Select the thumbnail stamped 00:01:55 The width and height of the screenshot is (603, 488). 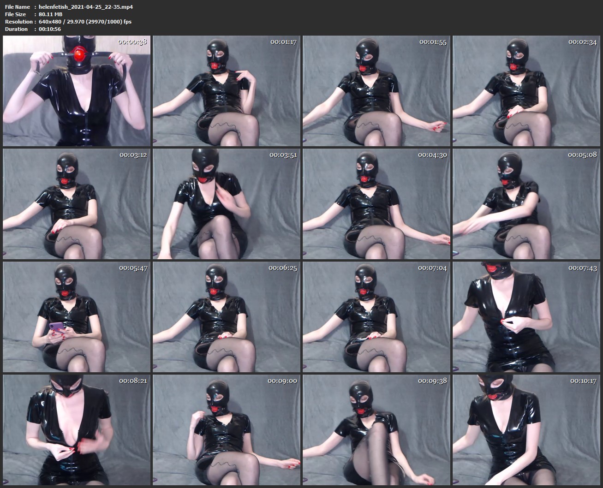click(376, 91)
